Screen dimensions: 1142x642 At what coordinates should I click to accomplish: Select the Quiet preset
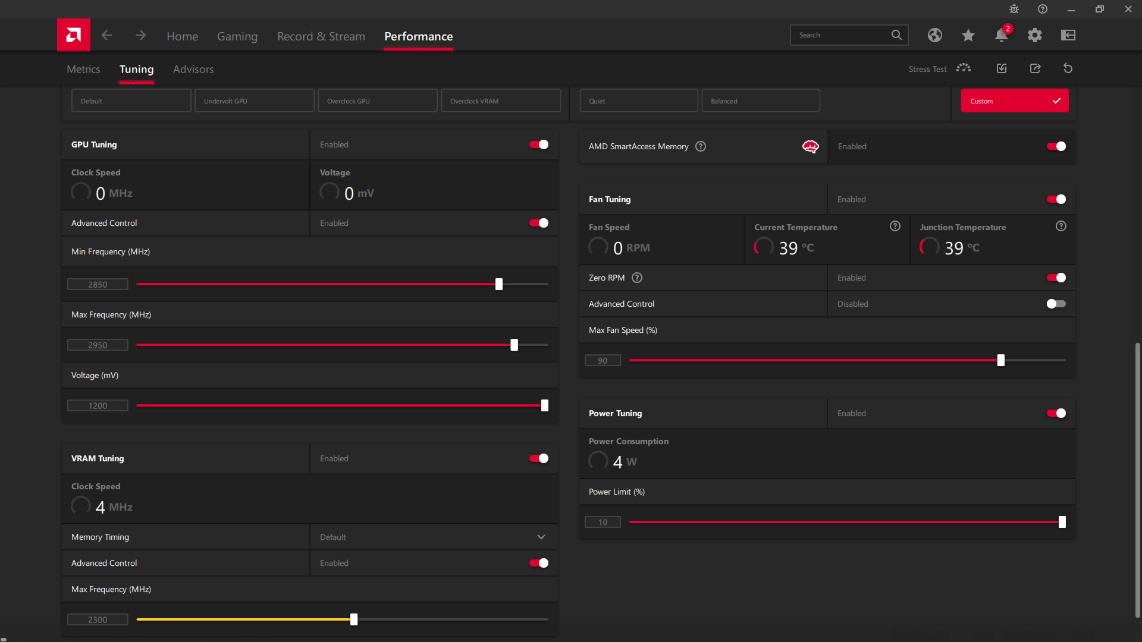639,100
